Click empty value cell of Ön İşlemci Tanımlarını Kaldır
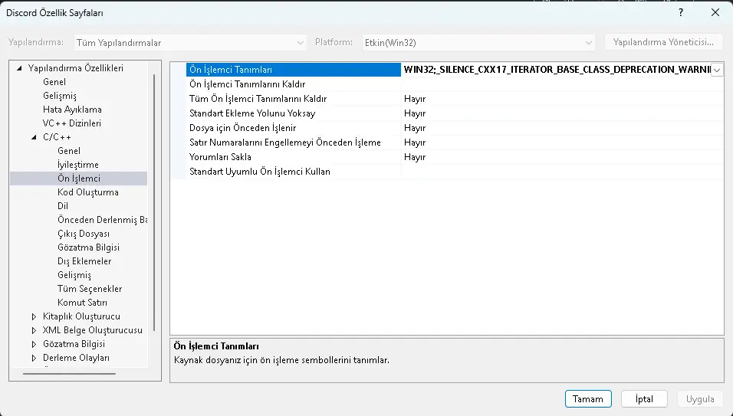 [x=562, y=84]
